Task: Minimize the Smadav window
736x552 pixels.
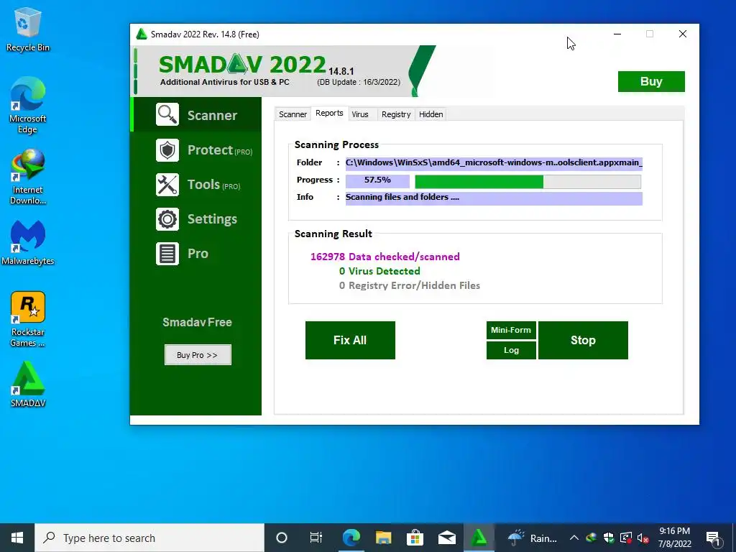Action: click(x=617, y=34)
